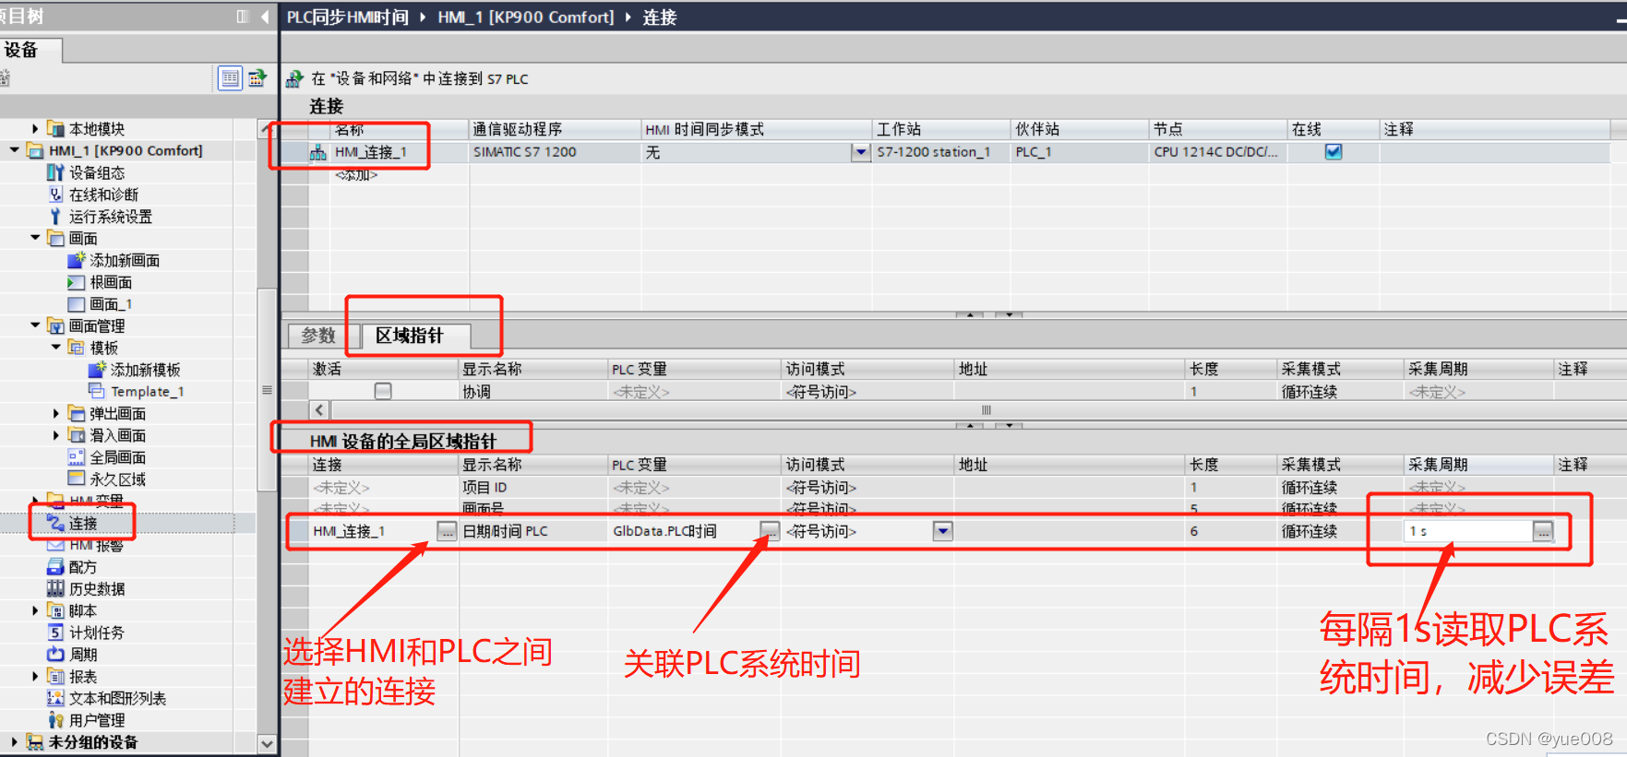Click the project tree details view icon

[x=230, y=78]
